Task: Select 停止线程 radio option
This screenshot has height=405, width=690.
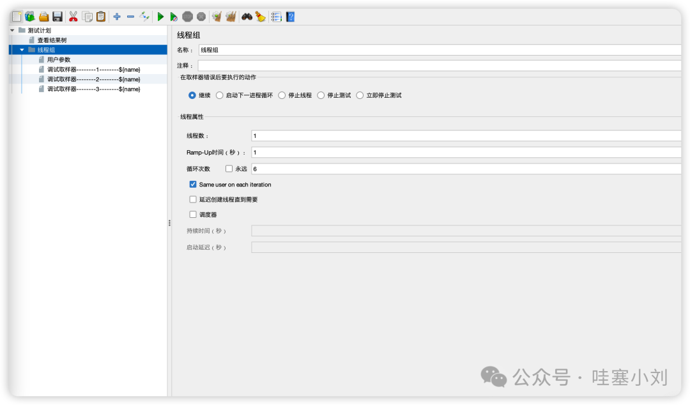Action: pyautogui.click(x=282, y=95)
